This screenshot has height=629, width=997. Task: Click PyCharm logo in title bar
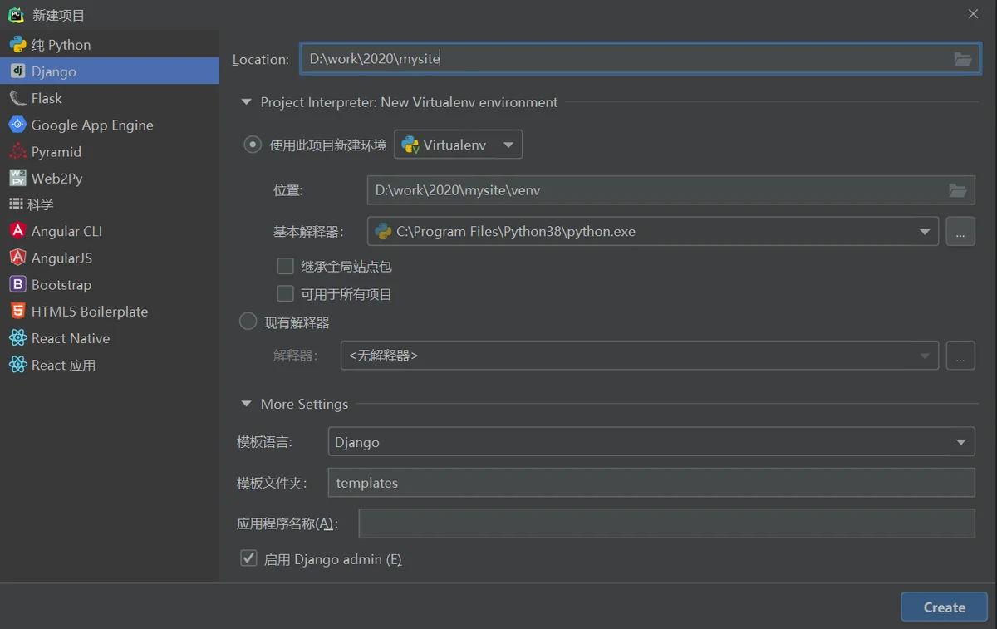click(x=16, y=15)
